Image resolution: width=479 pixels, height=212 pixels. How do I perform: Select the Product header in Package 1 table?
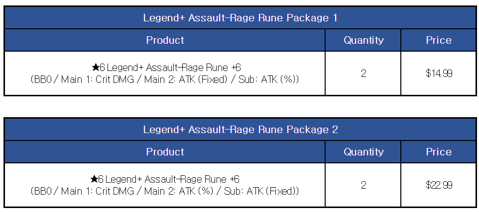[x=165, y=40]
